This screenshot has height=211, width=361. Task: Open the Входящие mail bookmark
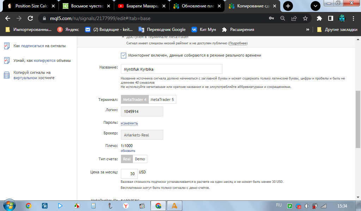[x=109, y=30]
